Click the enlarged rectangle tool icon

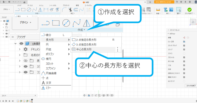pos(56,23)
